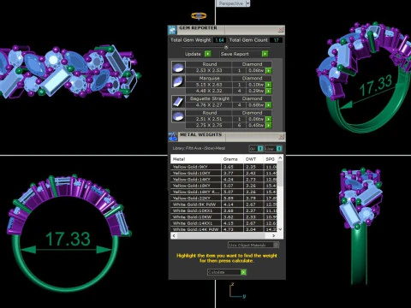Viewport: 411px width, 308px height.
Task: Select the Yellow Gold:22KY row
Action: 224,198
